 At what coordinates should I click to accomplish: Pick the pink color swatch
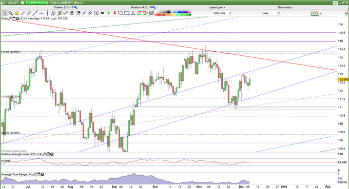click(190, 12)
